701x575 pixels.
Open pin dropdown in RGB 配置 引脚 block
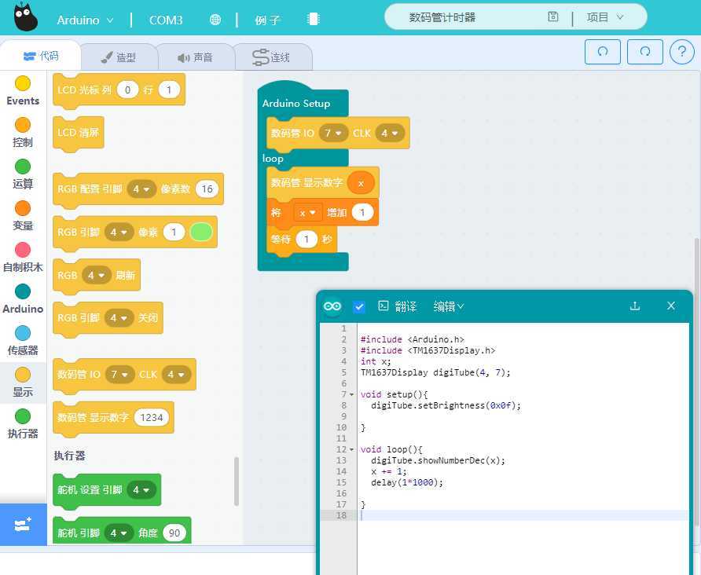[x=141, y=189]
